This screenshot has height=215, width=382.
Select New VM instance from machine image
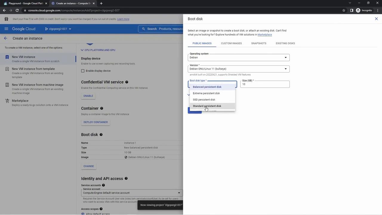[38, 89]
